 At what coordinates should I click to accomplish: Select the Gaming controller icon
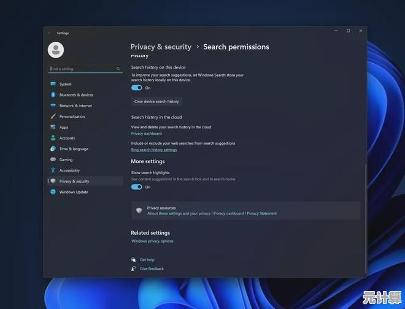click(53, 159)
